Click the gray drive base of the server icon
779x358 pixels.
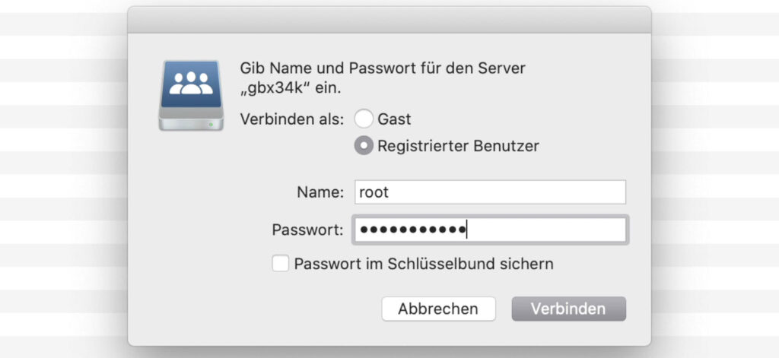tap(191, 121)
